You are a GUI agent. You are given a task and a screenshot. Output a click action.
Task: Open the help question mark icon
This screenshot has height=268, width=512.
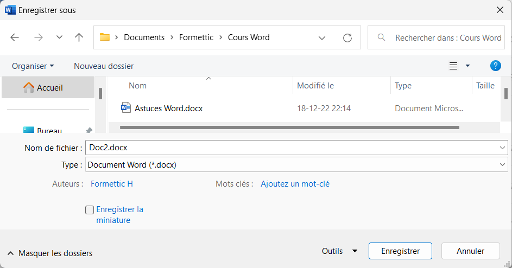(x=495, y=66)
